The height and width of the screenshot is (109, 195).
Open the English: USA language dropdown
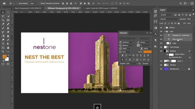tap(128, 64)
